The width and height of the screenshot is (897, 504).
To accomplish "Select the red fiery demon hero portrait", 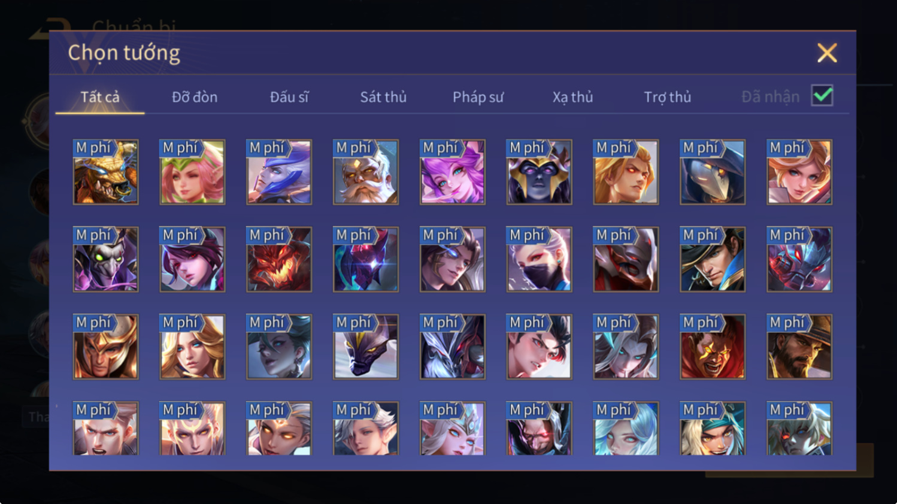I will pyautogui.click(x=279, y=259).
